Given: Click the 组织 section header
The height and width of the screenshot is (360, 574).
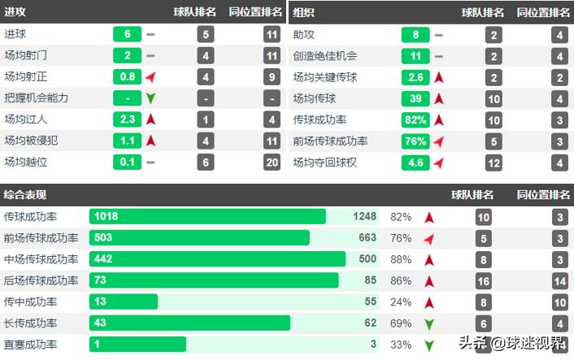Looking at the screenshot, I should point(303,12).
